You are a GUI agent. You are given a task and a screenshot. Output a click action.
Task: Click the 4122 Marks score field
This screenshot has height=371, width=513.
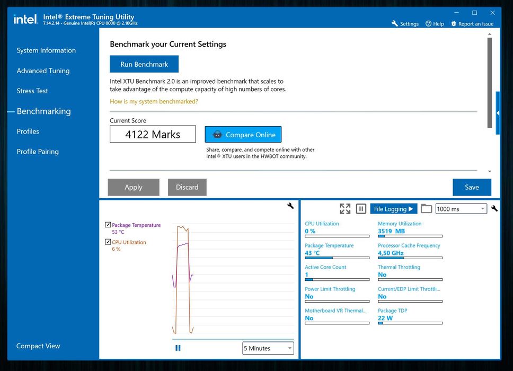coord(153,134)
